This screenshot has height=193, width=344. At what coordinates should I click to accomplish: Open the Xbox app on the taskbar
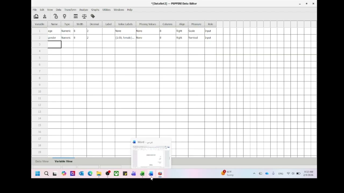tap(116, 174)
